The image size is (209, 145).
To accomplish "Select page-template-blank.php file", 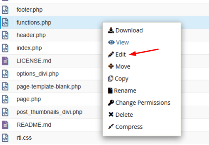I will 49,87.
